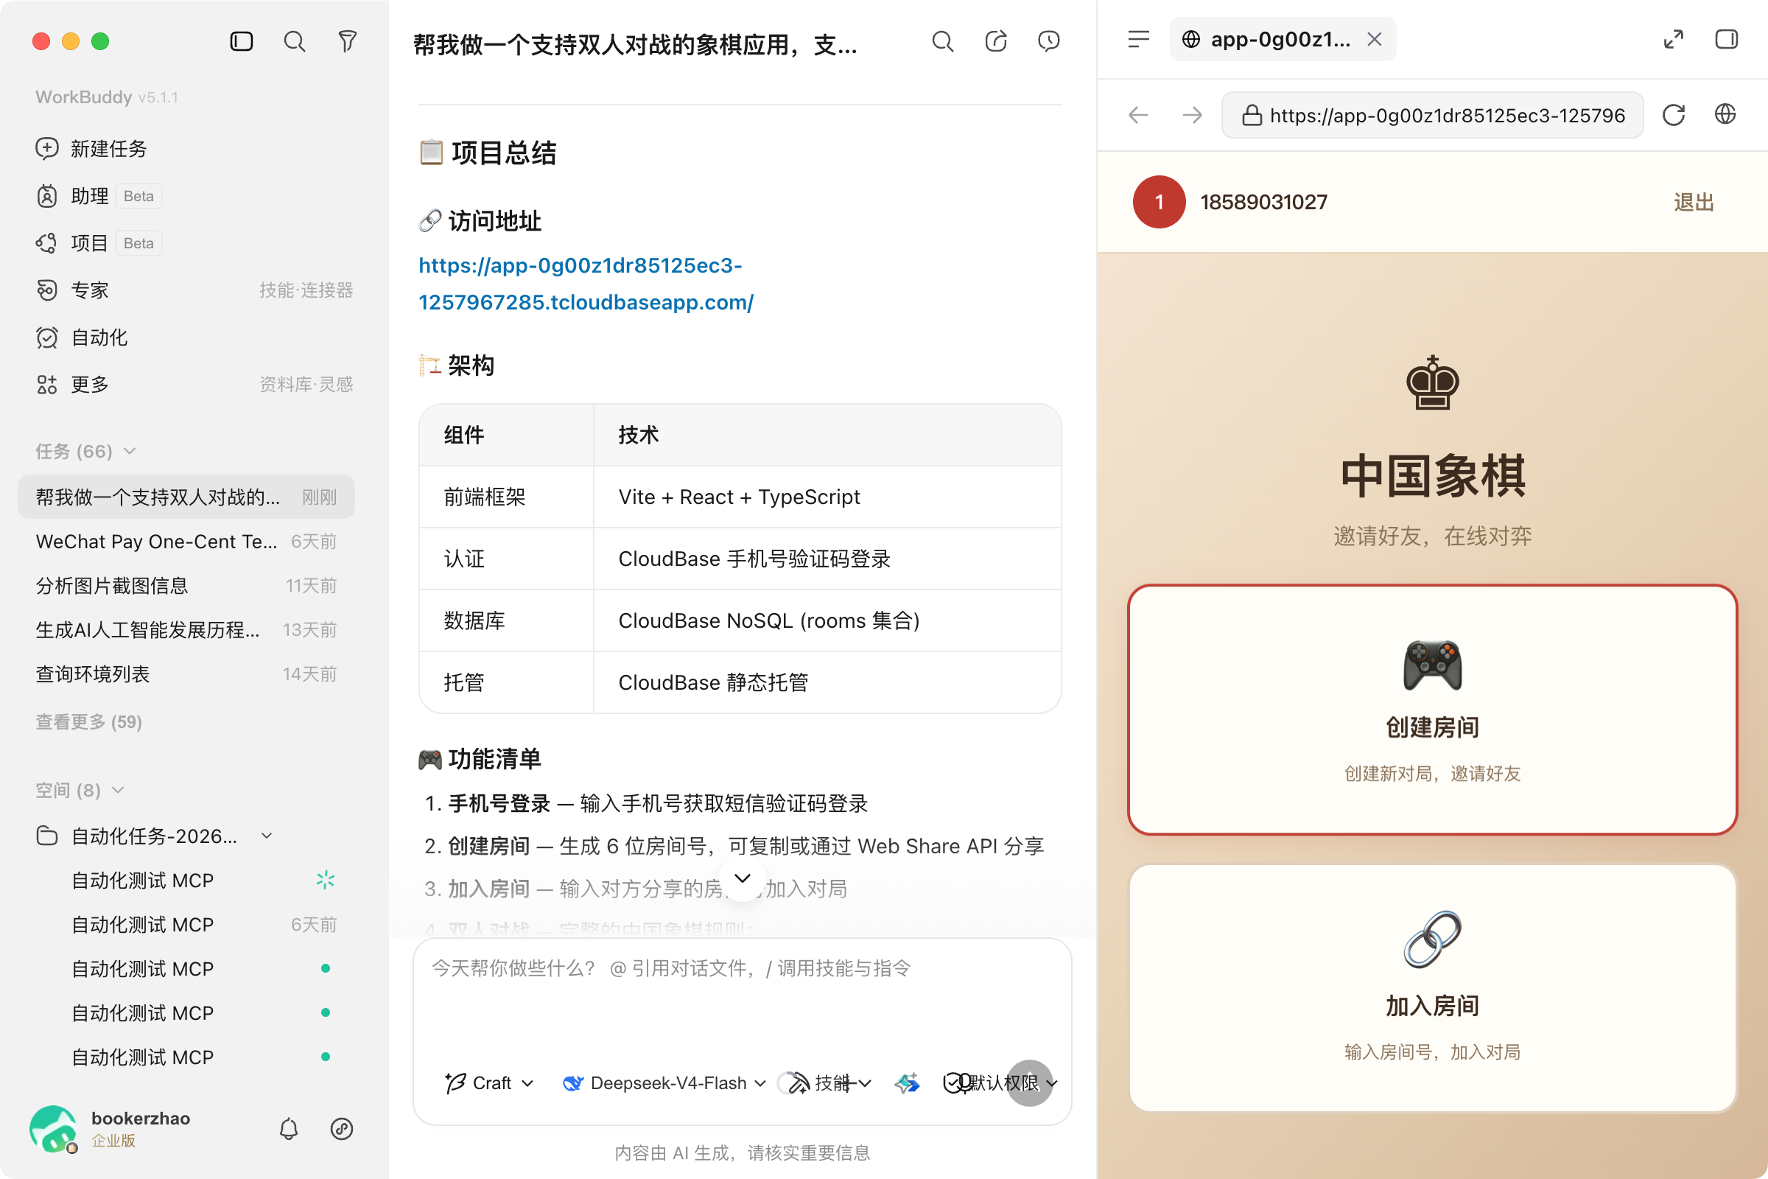Click the 项目 project icon
Screen dimensions: 1768x1179
[46, 243]
